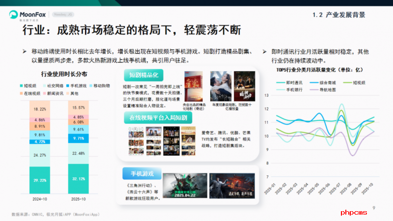This screenshot has height=221, width=393.
Task: Click the 移动购物 legend marker
Action: (90, 85)
